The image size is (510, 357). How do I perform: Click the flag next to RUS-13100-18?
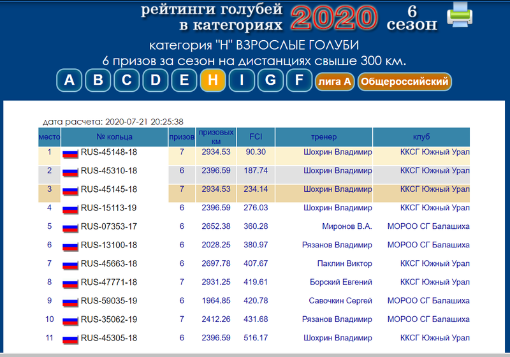[70, 246]
